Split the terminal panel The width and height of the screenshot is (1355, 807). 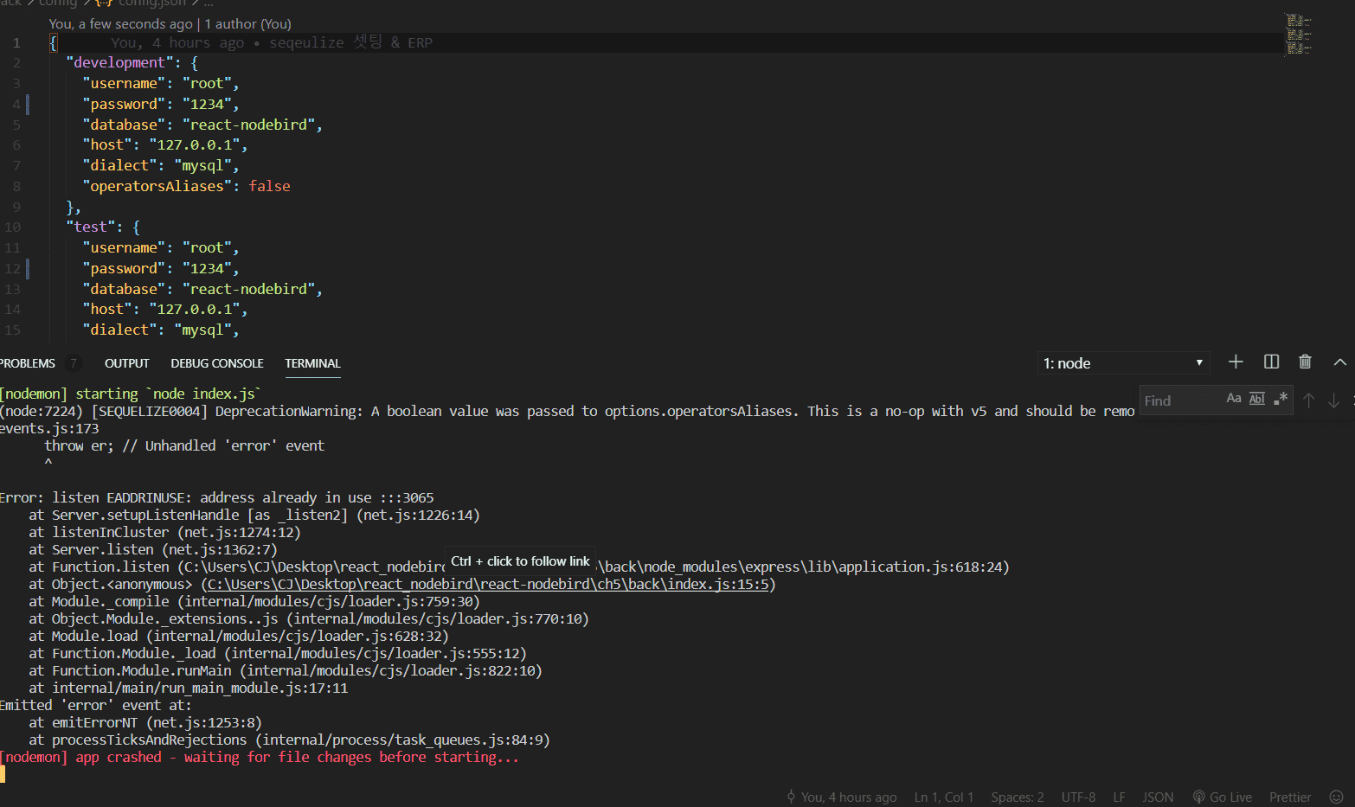pos(1271,362)
